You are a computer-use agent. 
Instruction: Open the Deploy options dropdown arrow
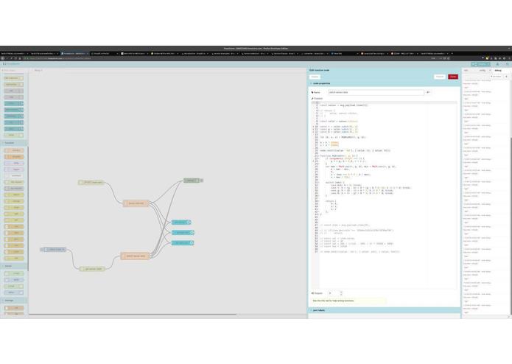coord(488,64)
